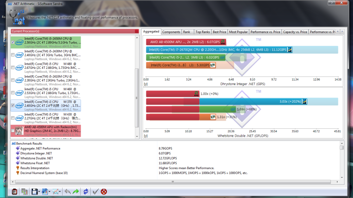Confirm with the grey checkmark icon
The width and height of the screenshot is (353, 198).
pyautogui.click(x=96, y=192)
